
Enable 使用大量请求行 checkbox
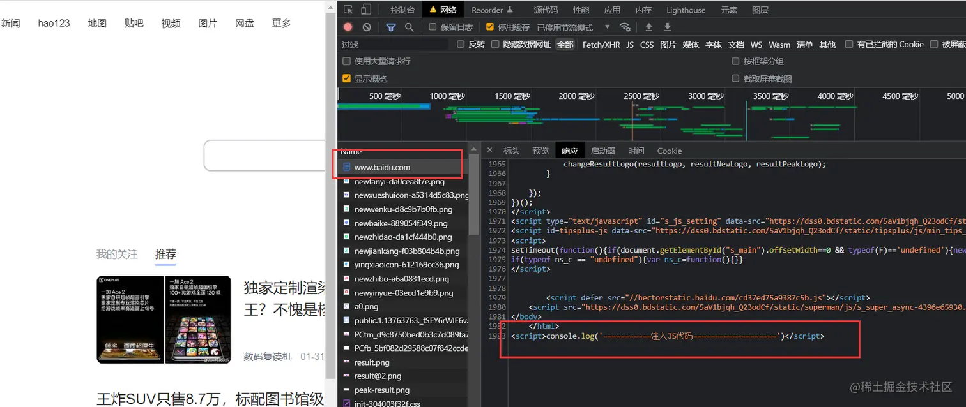(x=347, y=61)
